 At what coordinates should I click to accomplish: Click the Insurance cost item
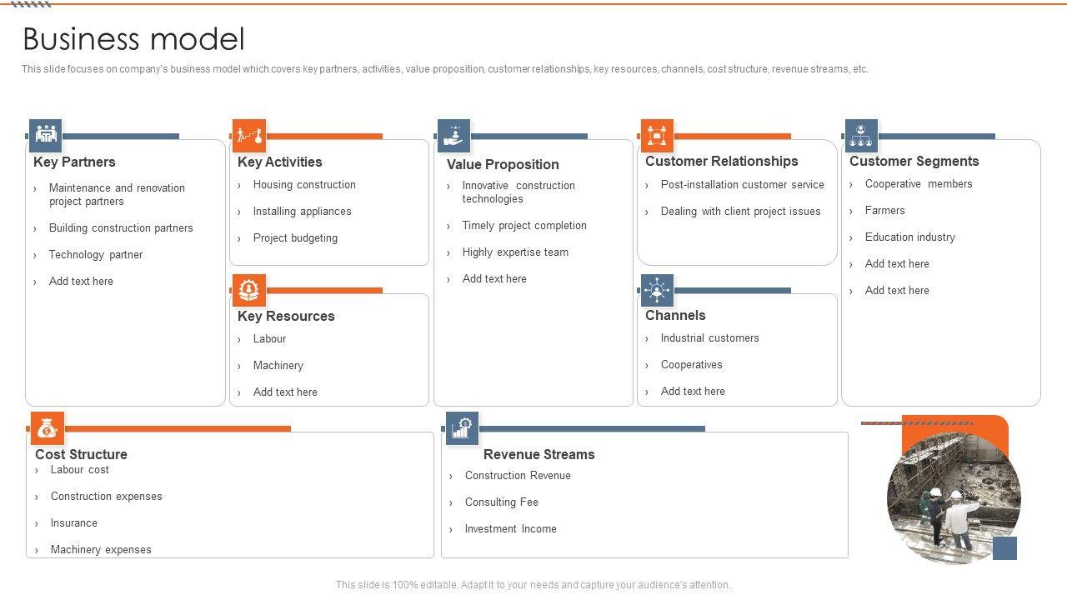73,523
